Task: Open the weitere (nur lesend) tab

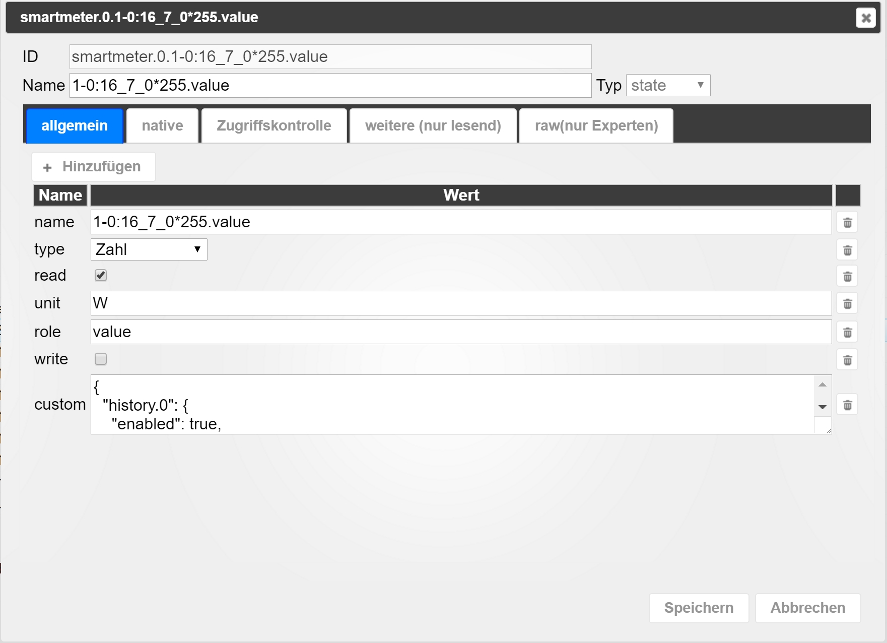Action: coord(433,125)
